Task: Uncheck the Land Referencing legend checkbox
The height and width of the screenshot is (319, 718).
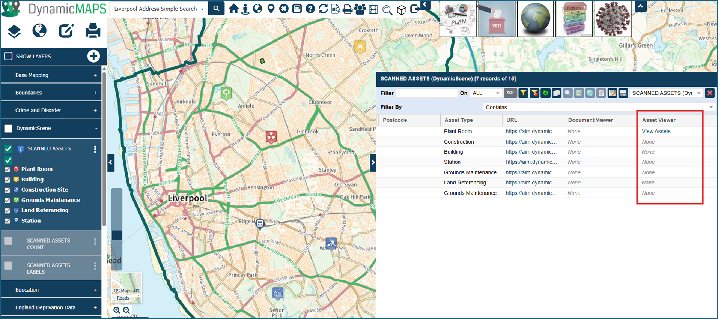Action: [x=7, y=211]
